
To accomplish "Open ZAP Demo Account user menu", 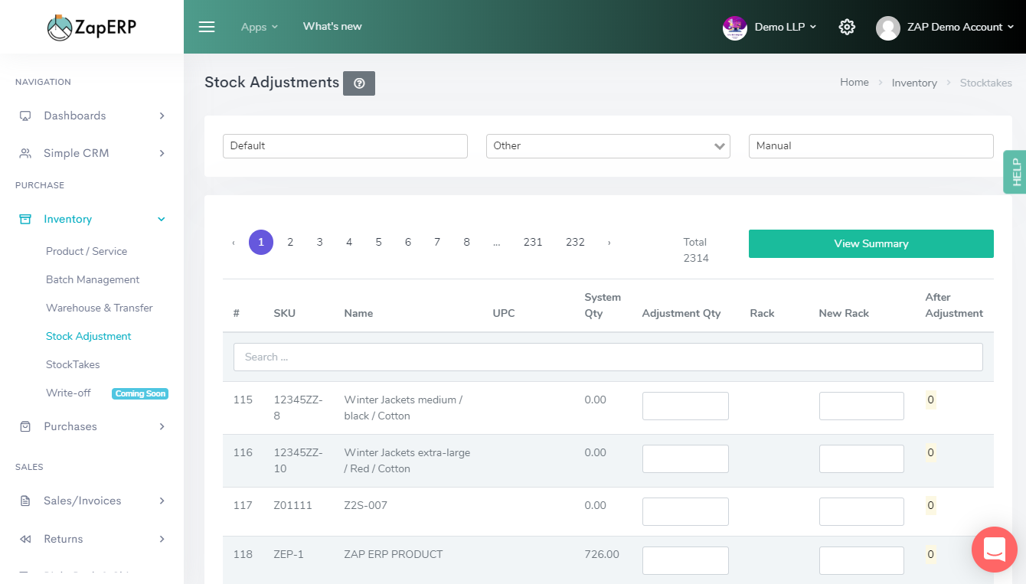I will pyautogui.click(x=961, y=27).
